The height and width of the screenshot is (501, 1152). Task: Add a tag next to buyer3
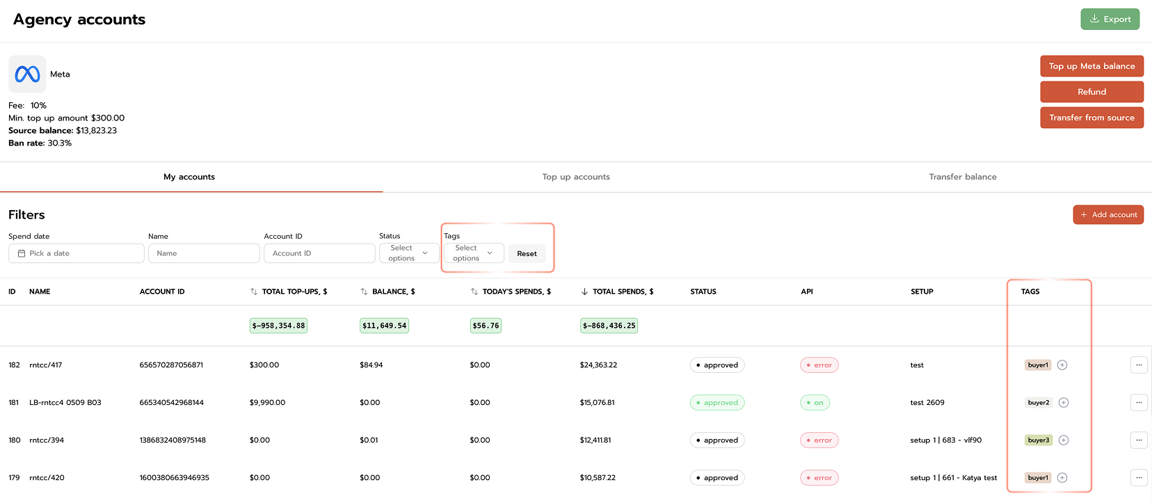pos(1064,440)
